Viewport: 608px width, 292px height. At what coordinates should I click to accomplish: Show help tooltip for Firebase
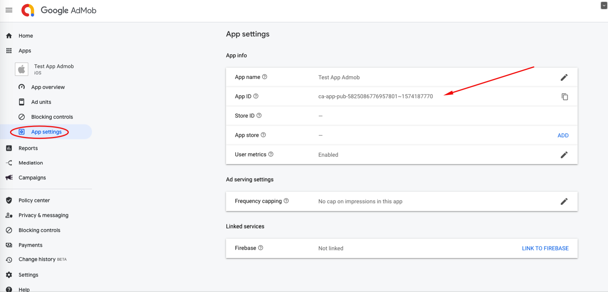[261, 248]
